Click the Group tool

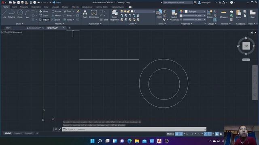point(210,14)
